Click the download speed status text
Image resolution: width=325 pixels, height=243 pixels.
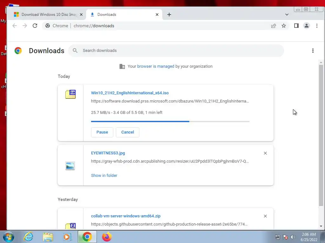pos(127,113)
